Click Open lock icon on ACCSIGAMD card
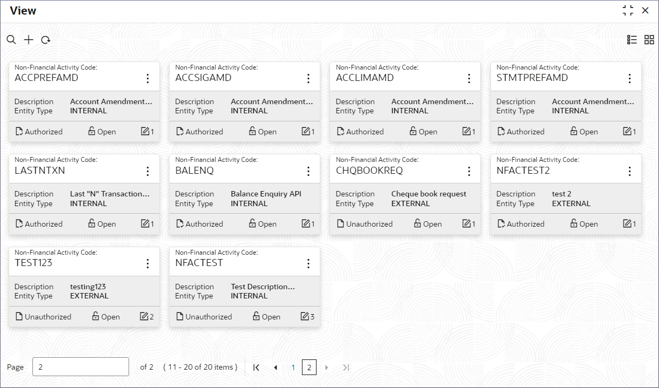 (252, 131)
